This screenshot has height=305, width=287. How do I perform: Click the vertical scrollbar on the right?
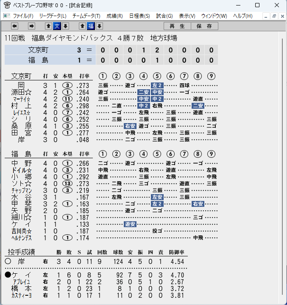pos(282,166)
